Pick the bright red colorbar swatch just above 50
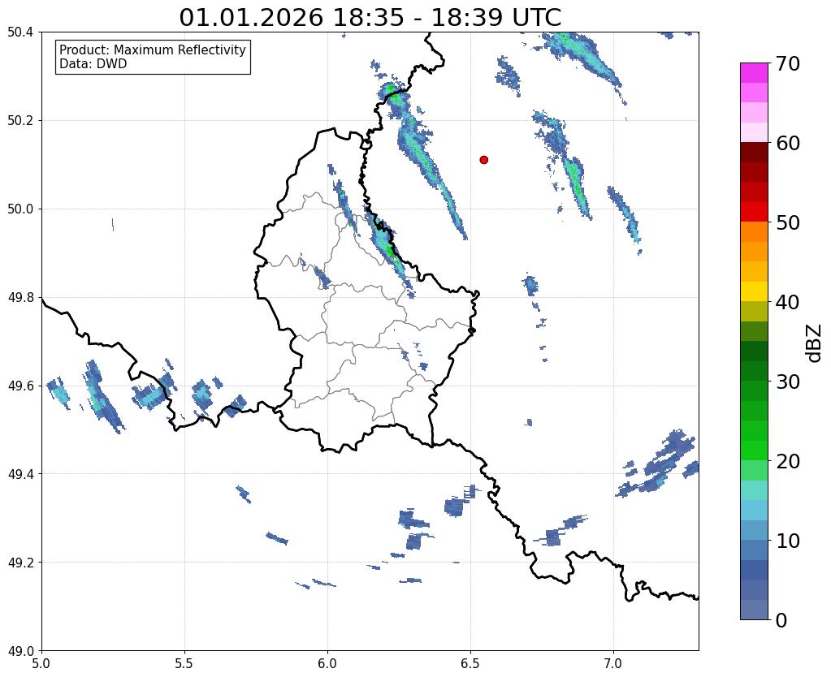Viewport: 831px width, 677px height. pos(754,213)
